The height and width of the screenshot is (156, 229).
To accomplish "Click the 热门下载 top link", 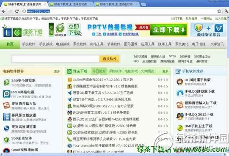I will (x=177, y=19).
